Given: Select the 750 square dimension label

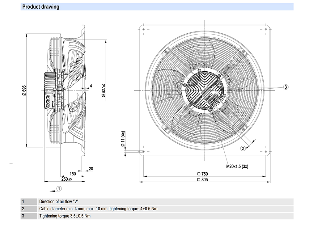Looking at the screenshot, I should pos(202,174).
